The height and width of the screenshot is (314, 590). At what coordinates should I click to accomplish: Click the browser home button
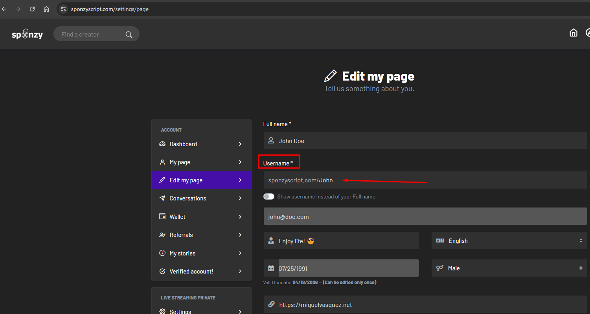point(46,9)
